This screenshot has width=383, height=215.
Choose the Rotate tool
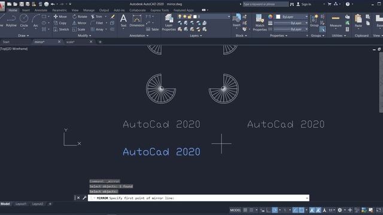point(80,17)
